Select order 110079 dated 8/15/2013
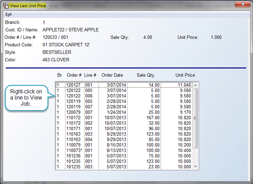Viewport: 253px width, 184px height. pyautogui.click(x=124, y=145)
